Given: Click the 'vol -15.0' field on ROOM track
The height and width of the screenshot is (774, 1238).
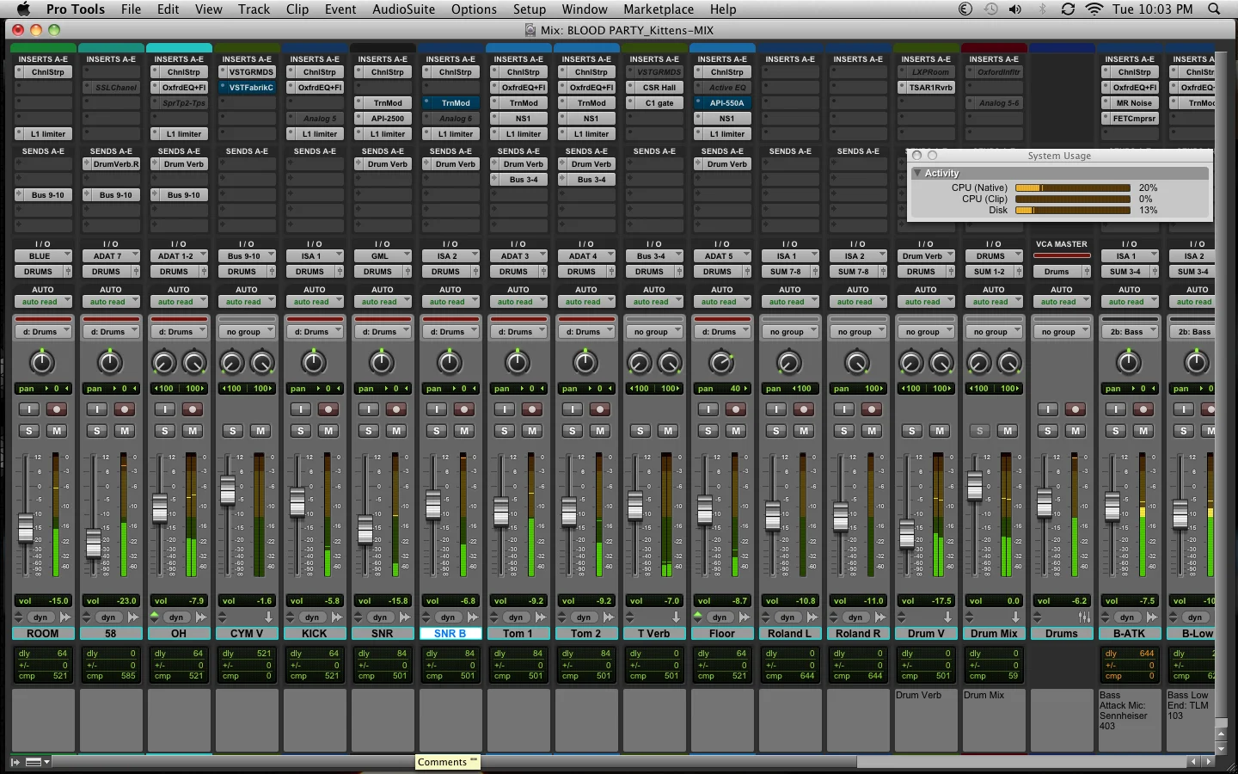Looking at the screenshot, I should pos(42,601).
